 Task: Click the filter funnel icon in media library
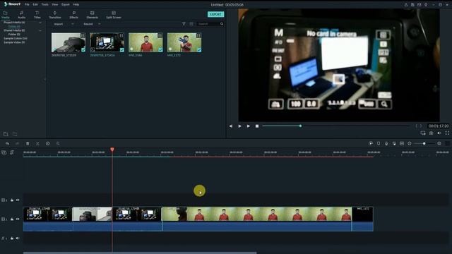184,24
